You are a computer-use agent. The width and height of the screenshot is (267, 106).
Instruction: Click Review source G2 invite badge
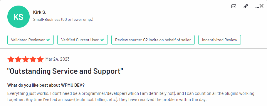(x=153, y=40)
